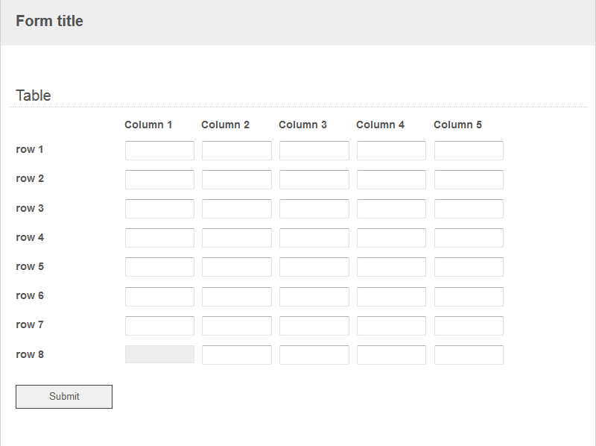This screenshot has height=446, width=596.
Task: Click the row 7 Column 3 field
Action: (314, 326)
